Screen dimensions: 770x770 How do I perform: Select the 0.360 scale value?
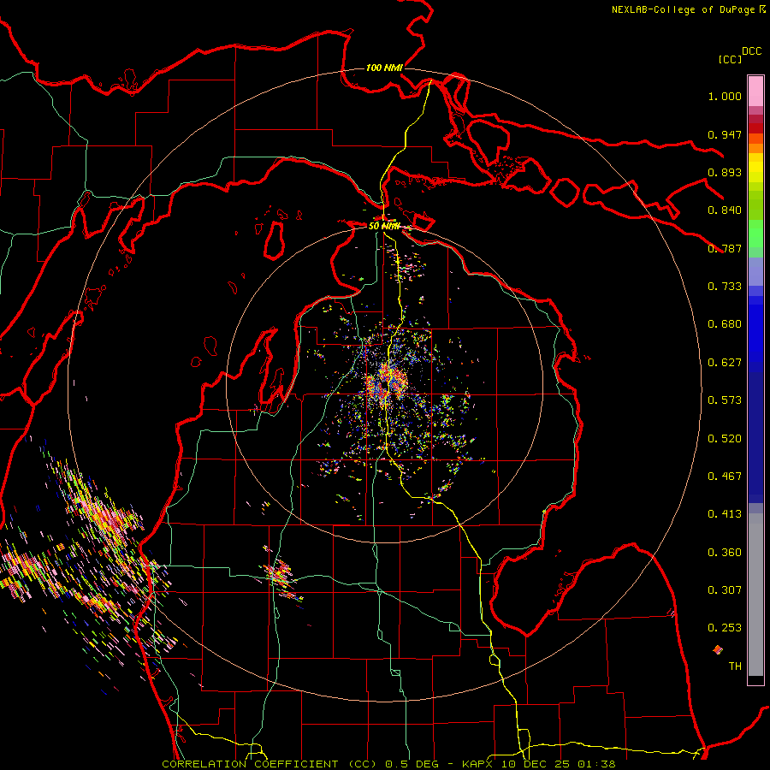[x=725, y=553]
